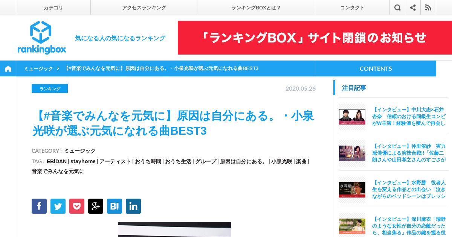The width and height of the screenshot is (452, 237).
Task: Open the コンタクト menu item
Action: pyautogui.click(x=352, y=8)
